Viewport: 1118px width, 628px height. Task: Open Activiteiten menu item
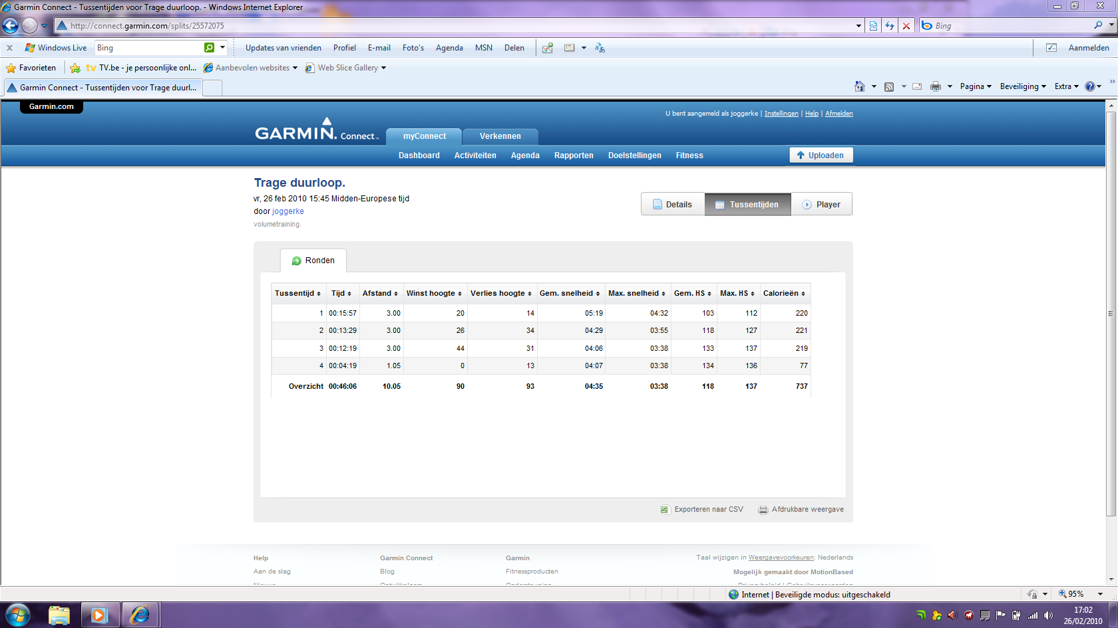pyautogui.click(x=475, y=156)
